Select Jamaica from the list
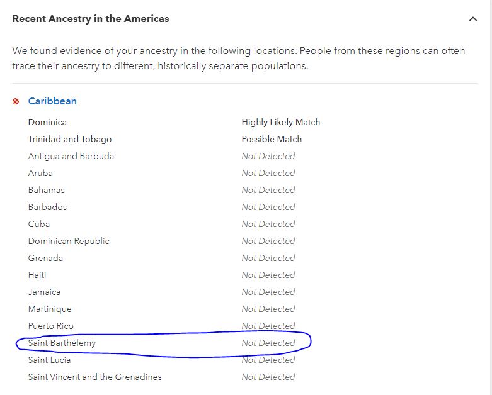 [44, 292]
